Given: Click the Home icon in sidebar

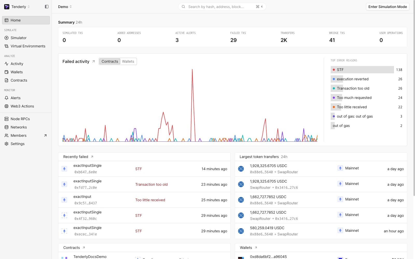Looking at the screenshot, I should click(x=6, y=20).
